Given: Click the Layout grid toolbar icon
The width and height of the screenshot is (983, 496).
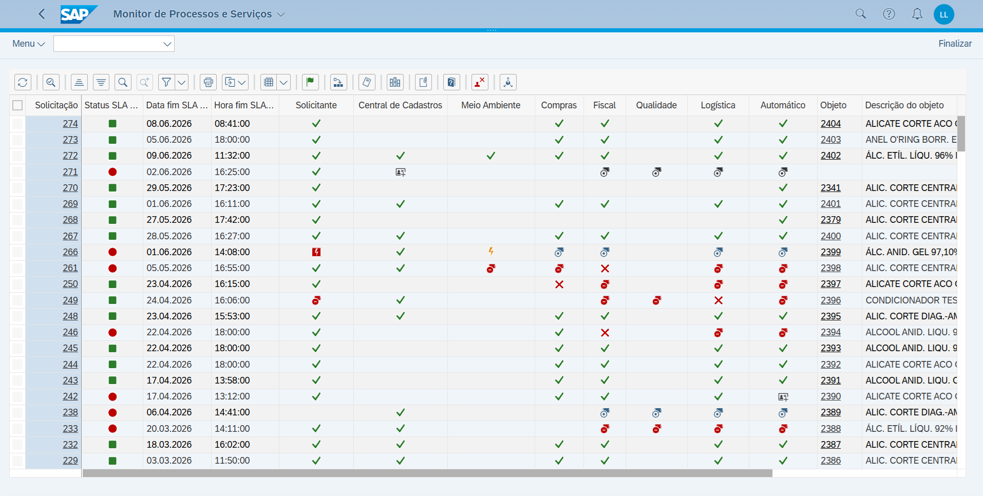Looking at the screenshot, I should point(269,82).
